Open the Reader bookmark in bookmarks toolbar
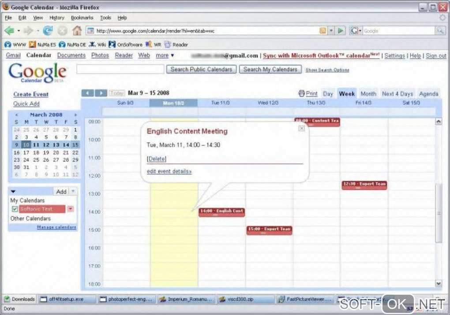 pyautogui.click(x=176, y=44)
